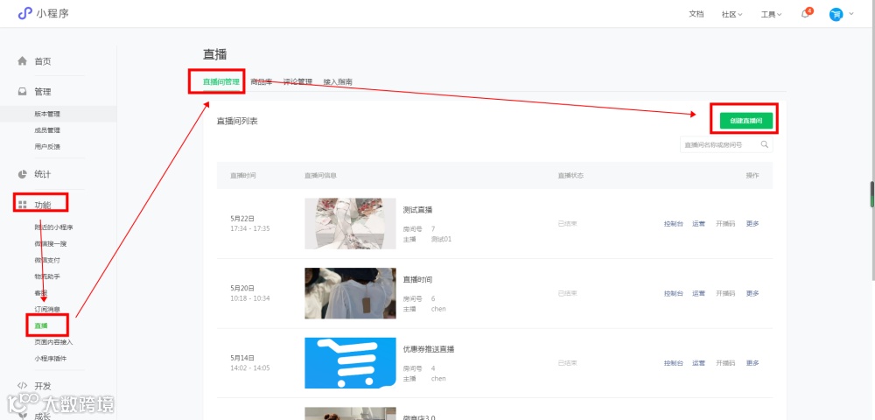
Task: Click the 开发 code brackets icon
Action: pyautogui.click(x=23, y=385)
